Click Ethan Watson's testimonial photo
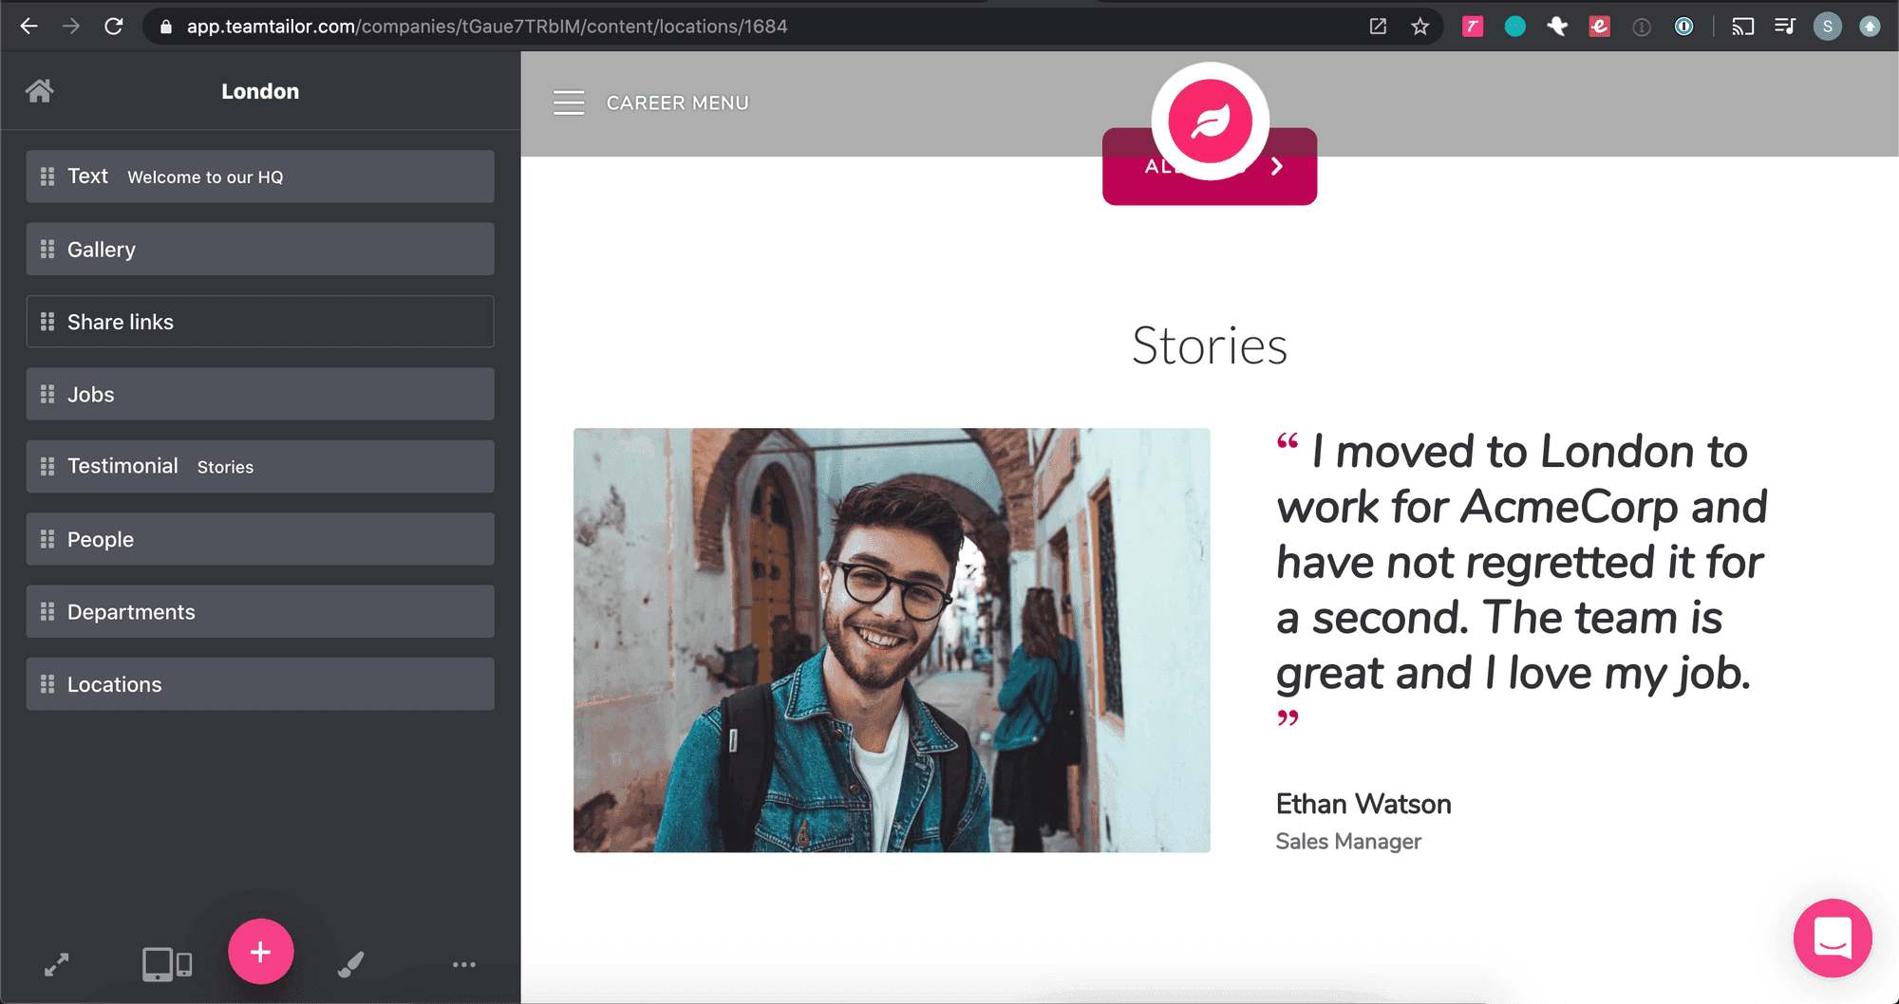This screenshot has height=1004, width=1899. (x=892, y=641)
